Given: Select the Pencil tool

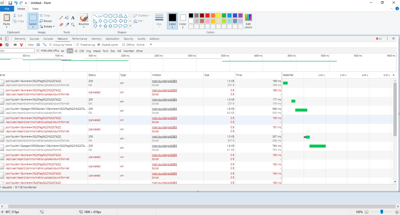Looking at the screenshot, I should click(x=61, y=18).
